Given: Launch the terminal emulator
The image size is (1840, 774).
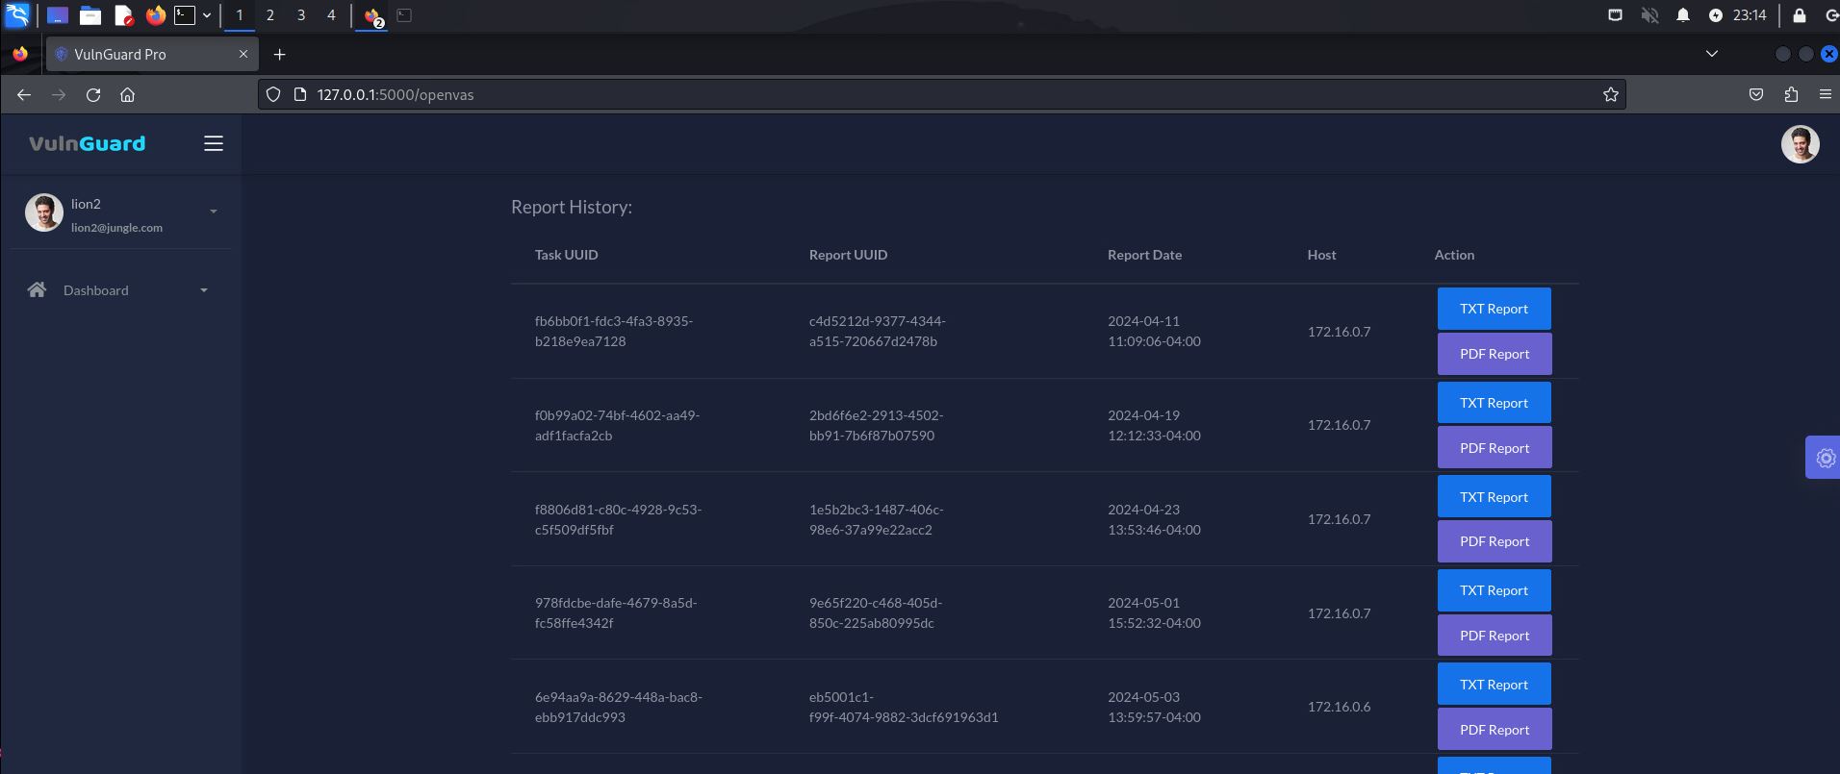Looking at the screenshot, I should point(185,14).
